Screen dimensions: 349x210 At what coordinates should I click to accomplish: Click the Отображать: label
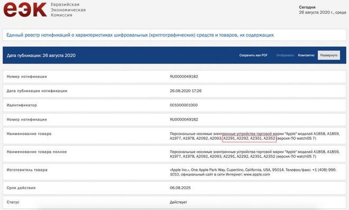point(286,55)
